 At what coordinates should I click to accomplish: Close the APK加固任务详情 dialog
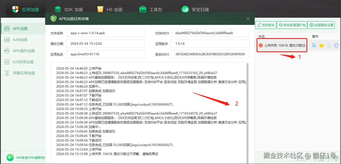coord(248,19)
